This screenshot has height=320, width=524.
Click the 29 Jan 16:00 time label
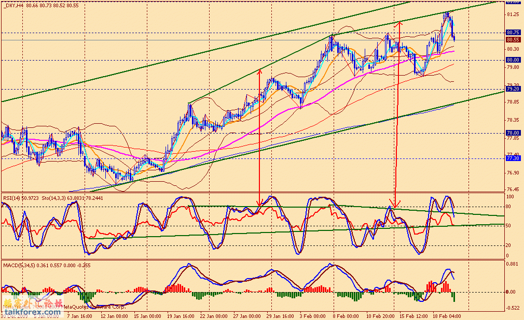(280, 316)
